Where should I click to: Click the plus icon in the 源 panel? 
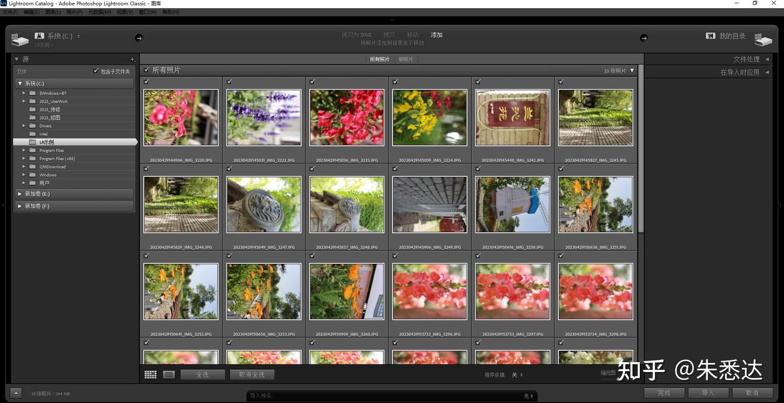coord(132,59)
